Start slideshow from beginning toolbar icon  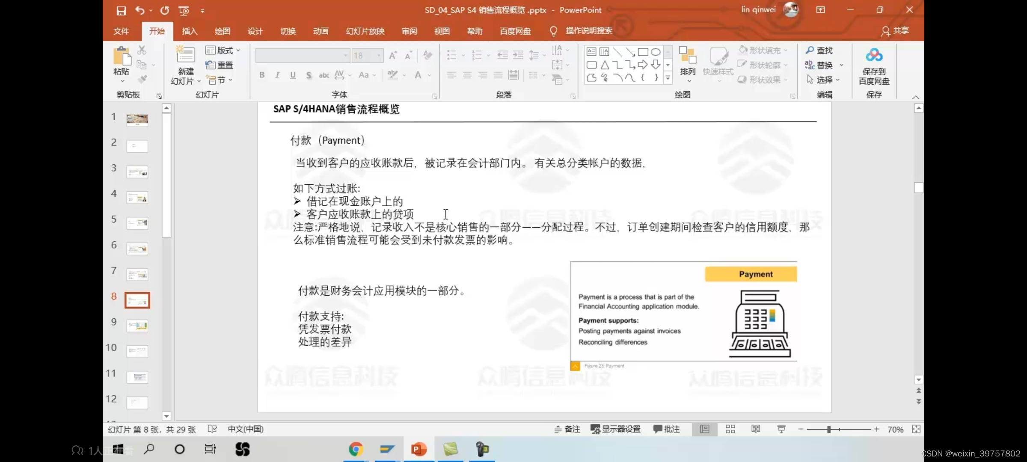(184, 11)
